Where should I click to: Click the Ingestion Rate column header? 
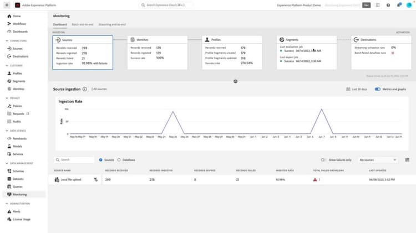pyautogui.click(x=285, y=170)
